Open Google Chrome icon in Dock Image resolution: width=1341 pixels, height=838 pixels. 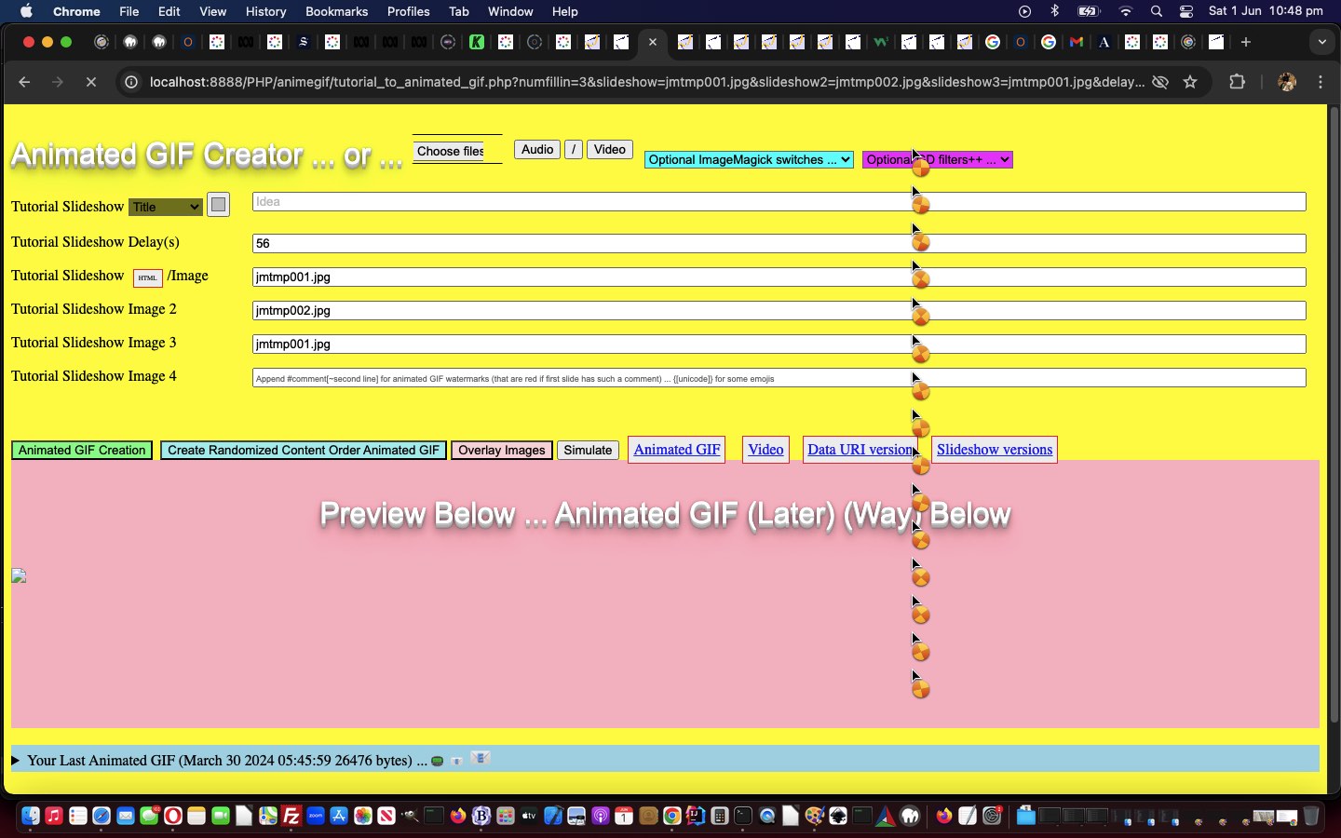coord(671,817)
